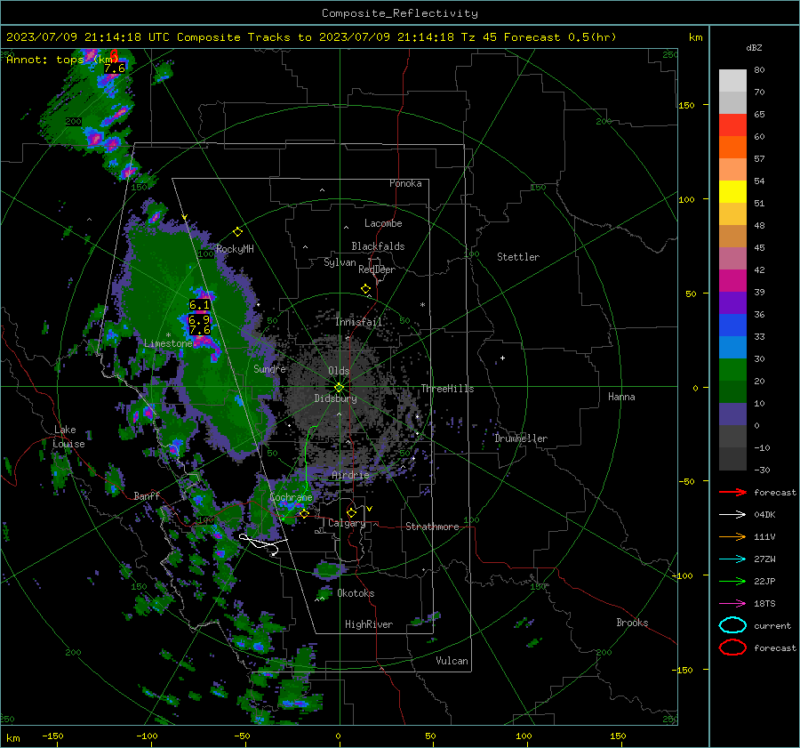Click the Banff city label
The width and height of the screenshot is (800, 748).
click(x=147, y=495)
